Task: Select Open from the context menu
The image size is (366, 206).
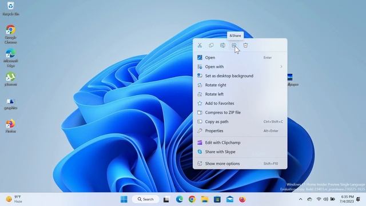Action: click(240, 57)
